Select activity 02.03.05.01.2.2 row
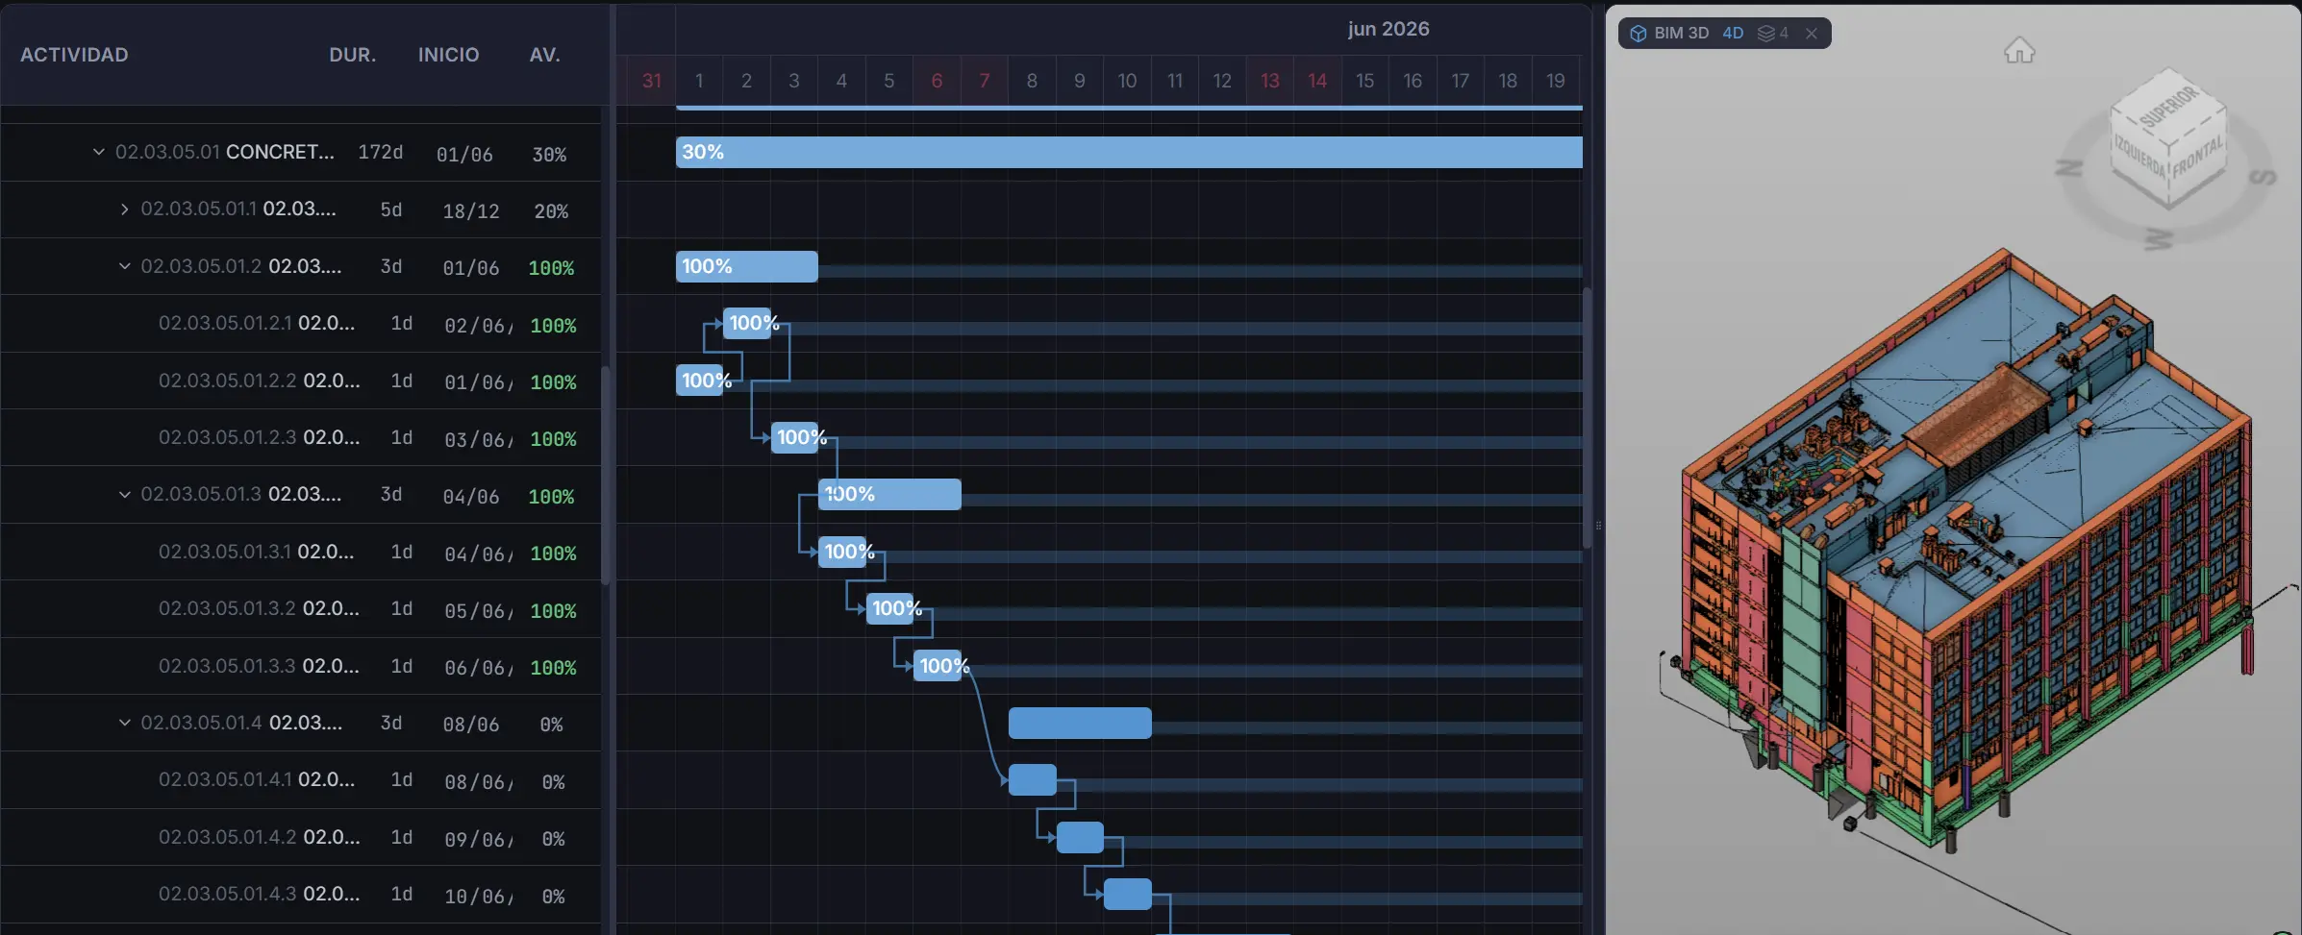2302x935 pixels. pyautogui.click(x=300, y=381)
